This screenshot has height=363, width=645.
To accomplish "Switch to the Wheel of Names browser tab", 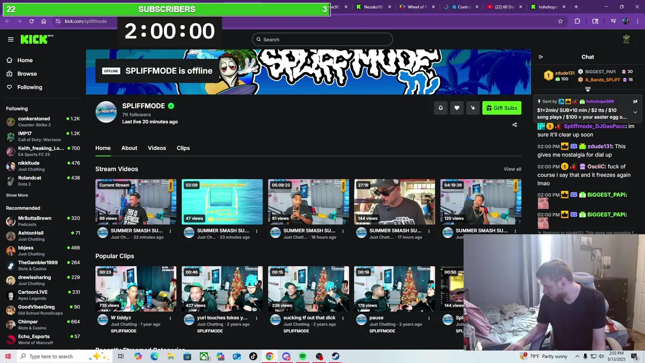I will (417, 7).
